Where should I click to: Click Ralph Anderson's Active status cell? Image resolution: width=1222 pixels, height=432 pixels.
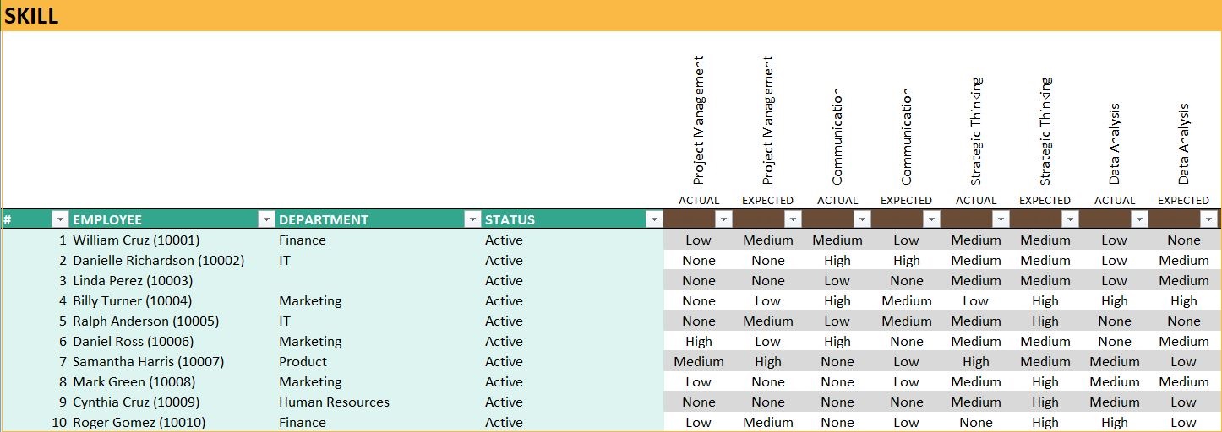(573, 321)
